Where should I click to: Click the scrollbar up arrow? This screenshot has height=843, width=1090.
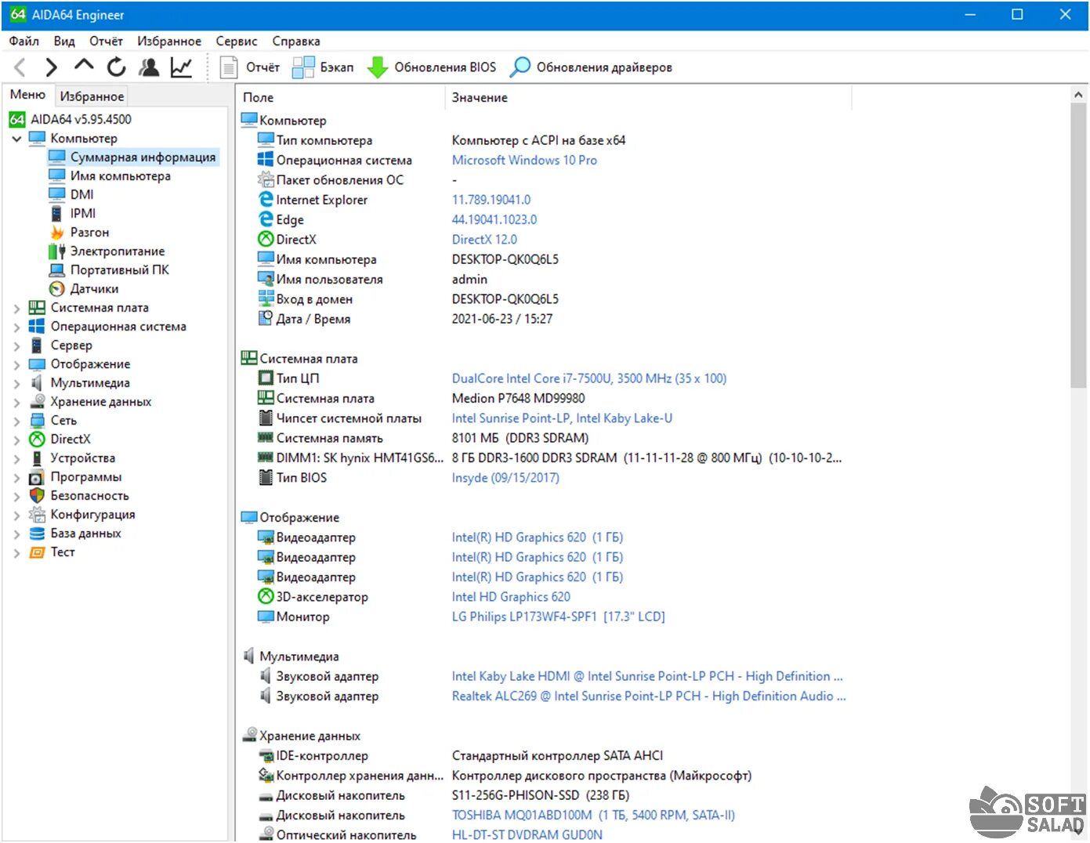(x=1078, y=94)
